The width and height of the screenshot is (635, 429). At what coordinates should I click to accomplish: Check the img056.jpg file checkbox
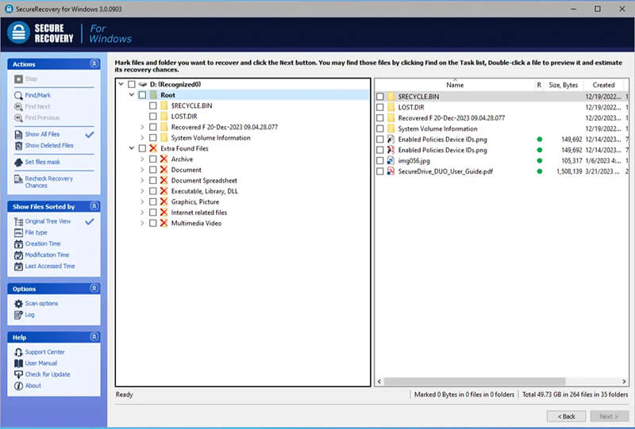click(x=380, y=161)
